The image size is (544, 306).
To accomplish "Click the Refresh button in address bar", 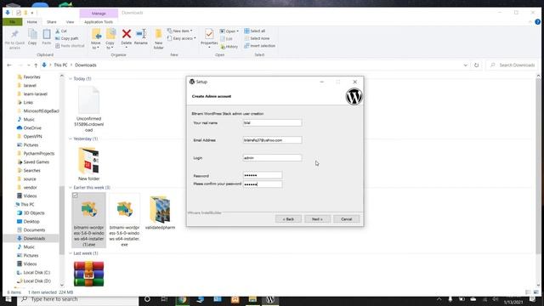I will click(x=476, y=65).
